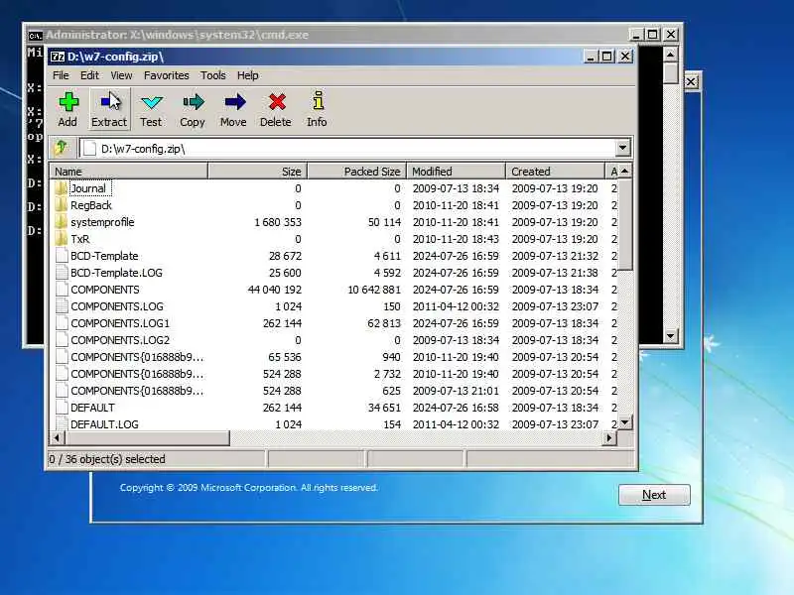Select the COMPONENTS.LOG file name

[x=117, y=306]
